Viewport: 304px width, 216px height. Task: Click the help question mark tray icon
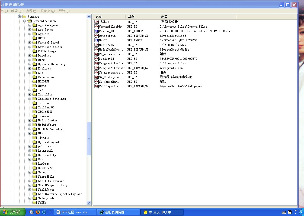pos(290,212)
